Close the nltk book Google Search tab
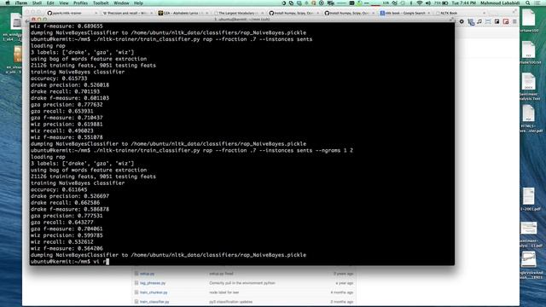The height and width of the screenshot is (307, 546). (x=428, y=13)
